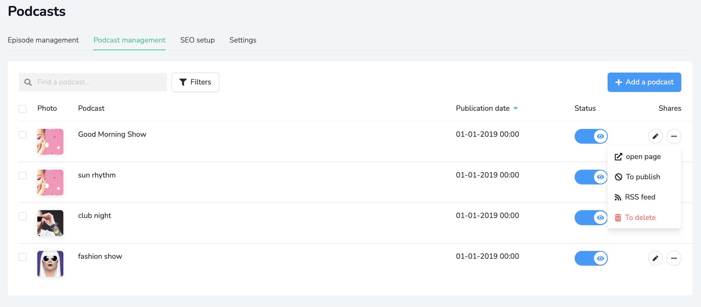Select the Podcast management tab
Image resolution: width=701 pixels, height=307 pixels.
pos(129,40)
